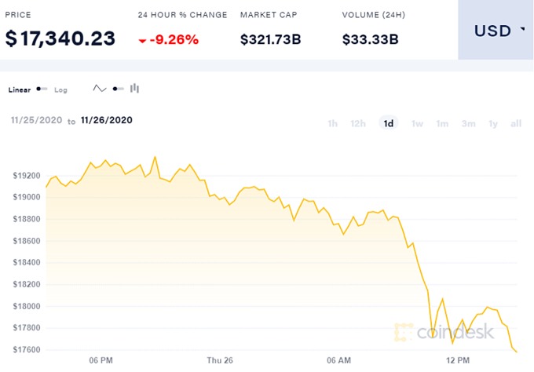Select the 1h time range
The image size is (534, 372).
point(333,123)
